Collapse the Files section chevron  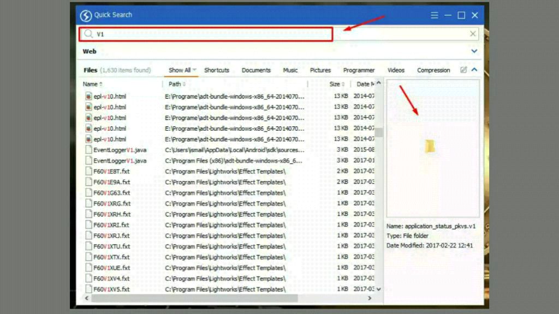click(474, 70)
